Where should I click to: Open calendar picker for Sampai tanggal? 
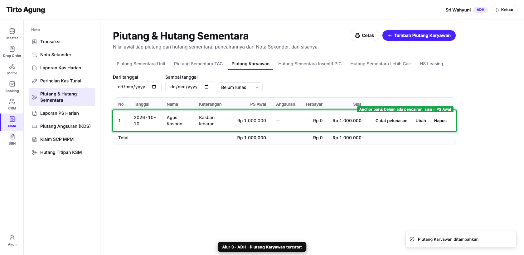click(x=206, y=87)
